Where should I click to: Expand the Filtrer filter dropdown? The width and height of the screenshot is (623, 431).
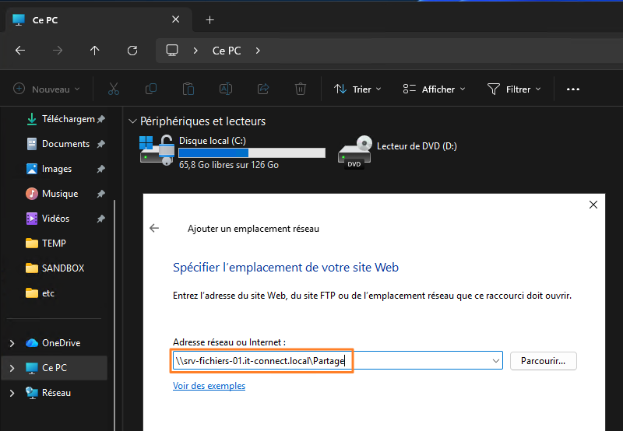coord(513,89)
